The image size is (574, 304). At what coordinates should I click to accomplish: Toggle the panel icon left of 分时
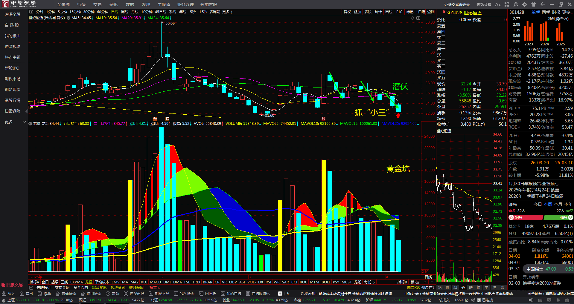click(31, 12)
